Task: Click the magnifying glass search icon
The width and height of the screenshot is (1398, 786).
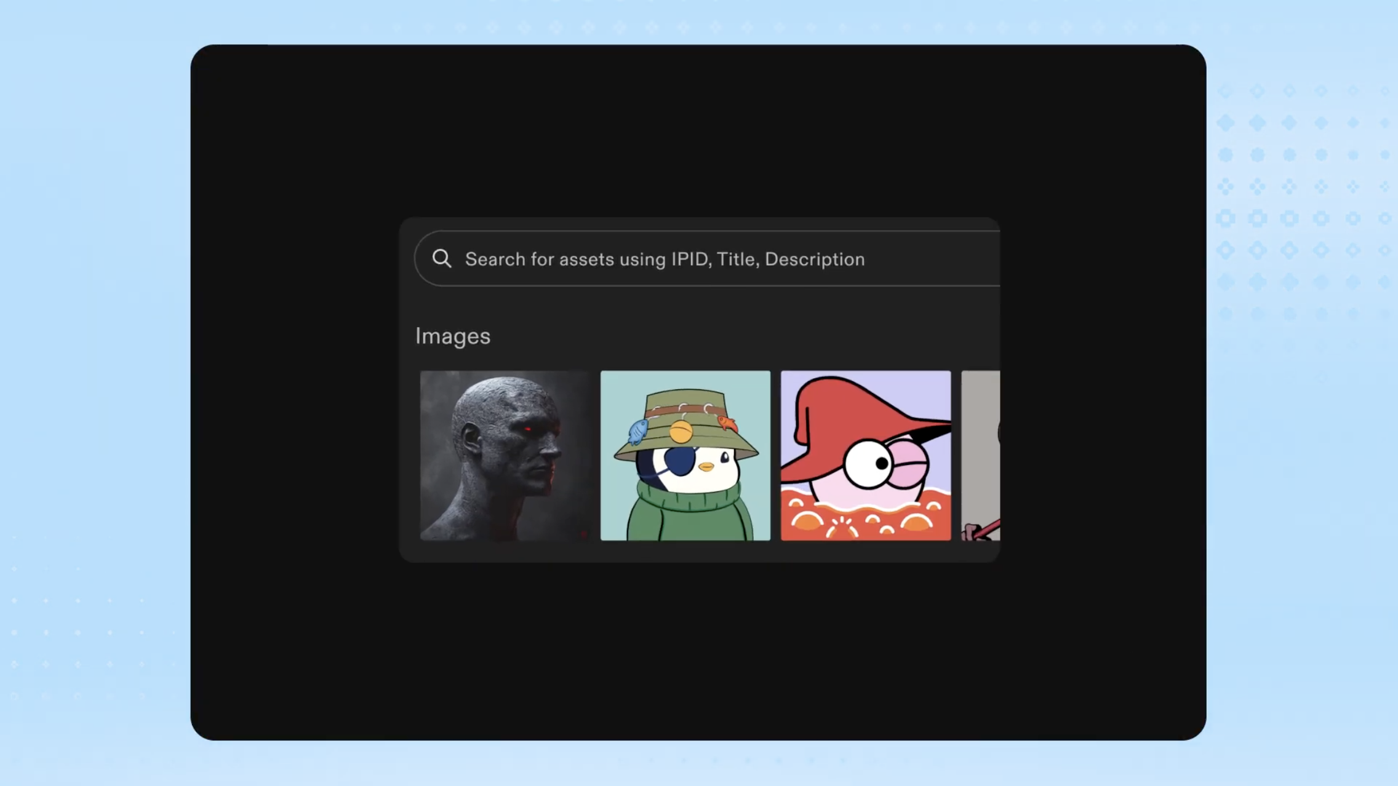Action: [x=442, y=258]
